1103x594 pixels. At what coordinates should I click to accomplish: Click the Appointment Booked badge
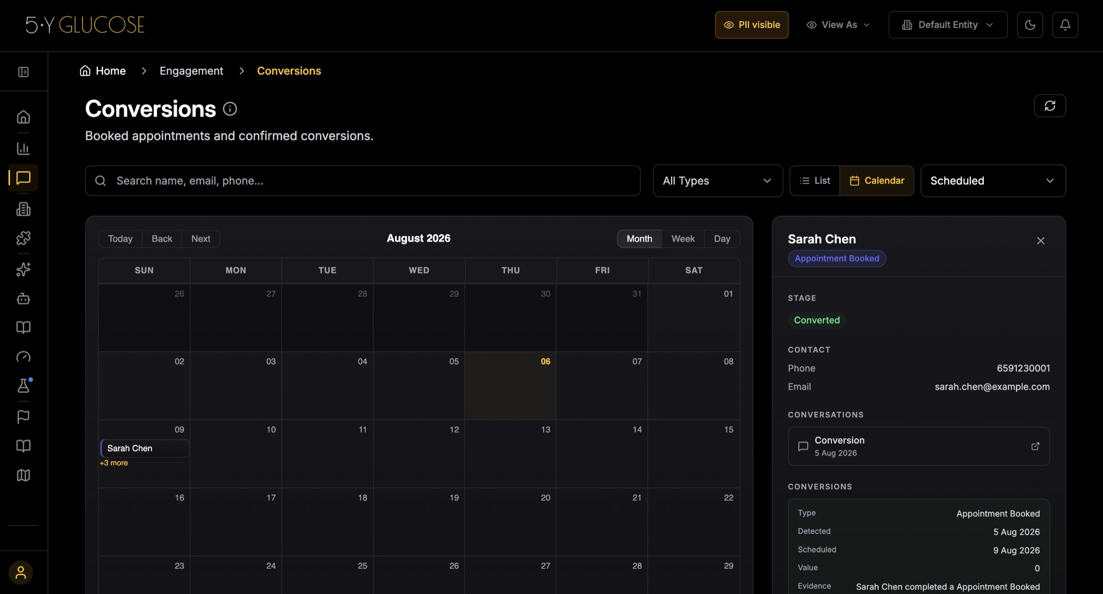837,258
